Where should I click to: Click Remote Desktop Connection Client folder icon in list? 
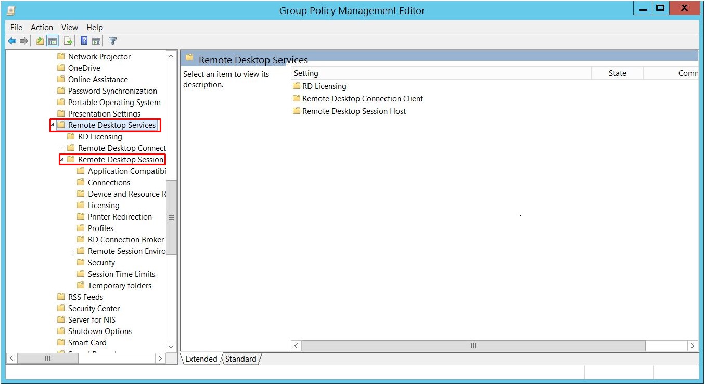tap(297, 98)
